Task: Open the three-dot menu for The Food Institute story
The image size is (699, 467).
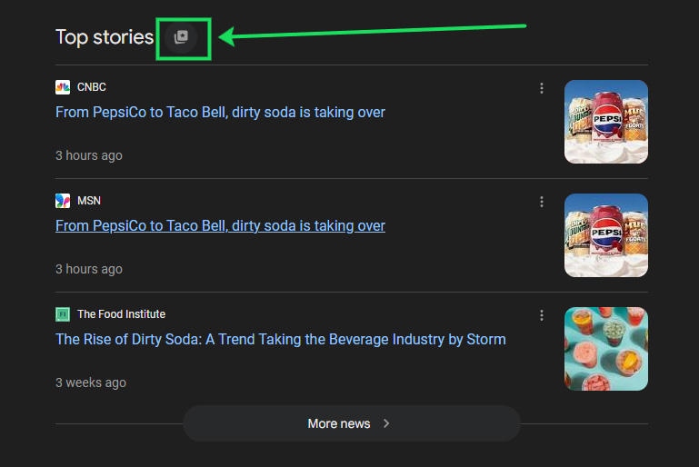Action: click(x=542, y=315)
